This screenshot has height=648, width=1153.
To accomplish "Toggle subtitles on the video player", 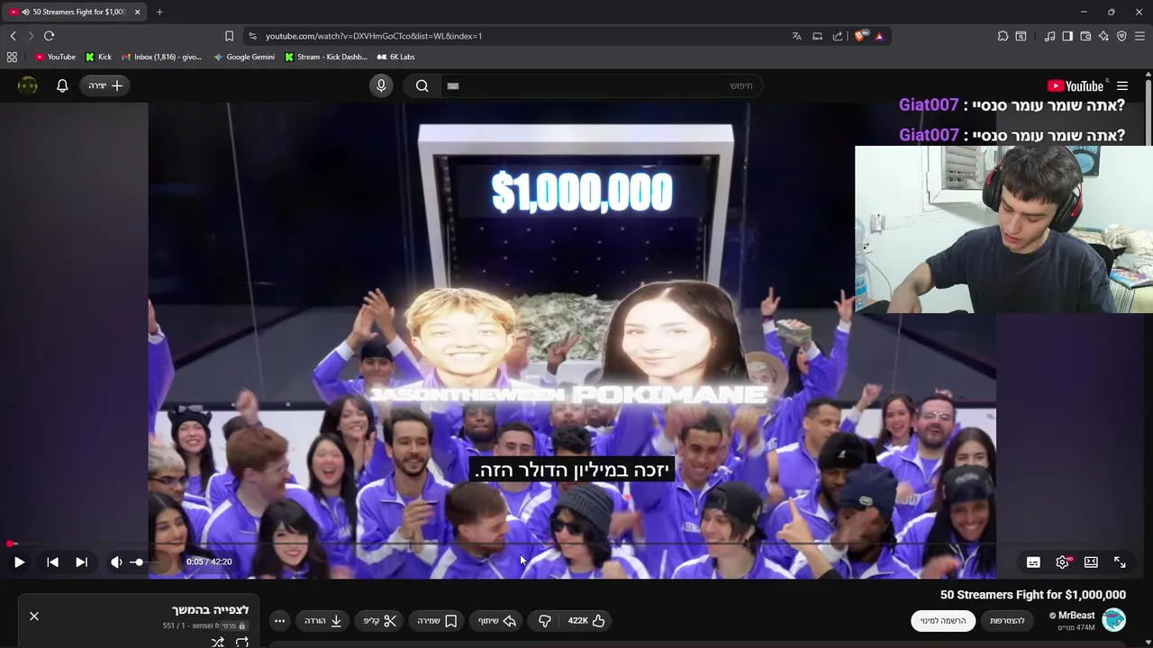I will 1033,562.
